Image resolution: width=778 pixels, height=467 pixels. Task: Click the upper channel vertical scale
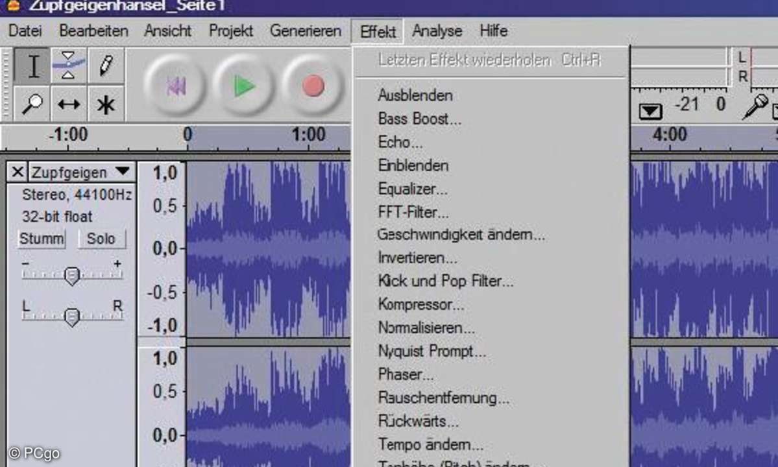coord(162,249)
